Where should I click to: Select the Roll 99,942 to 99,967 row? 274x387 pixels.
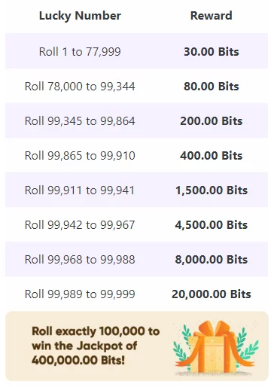pyautogui.click(x=137, y=224)
